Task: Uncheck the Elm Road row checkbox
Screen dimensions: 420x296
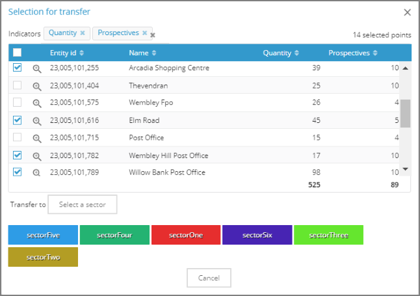Action: click(18, 120)
